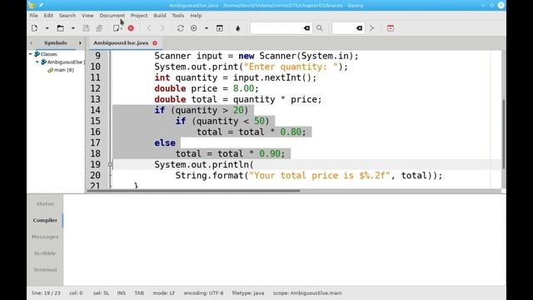Toggle code fold marker at line 19
Viewport: 533px width, 300px height.
110,165
